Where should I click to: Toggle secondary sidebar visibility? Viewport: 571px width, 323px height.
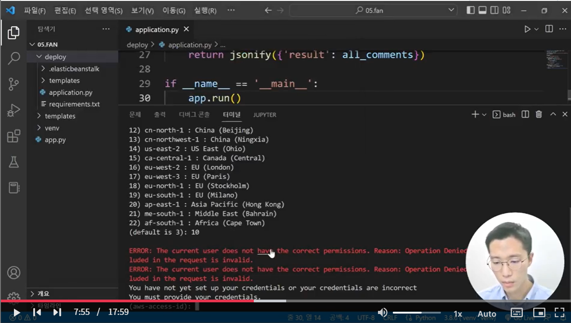(495, 10)
